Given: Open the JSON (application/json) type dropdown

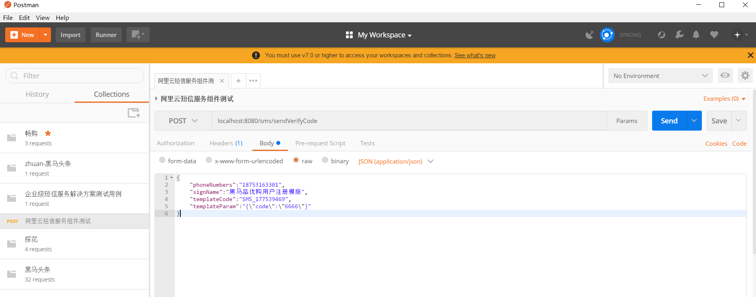Looking at the screenshot, I should 396,161.
